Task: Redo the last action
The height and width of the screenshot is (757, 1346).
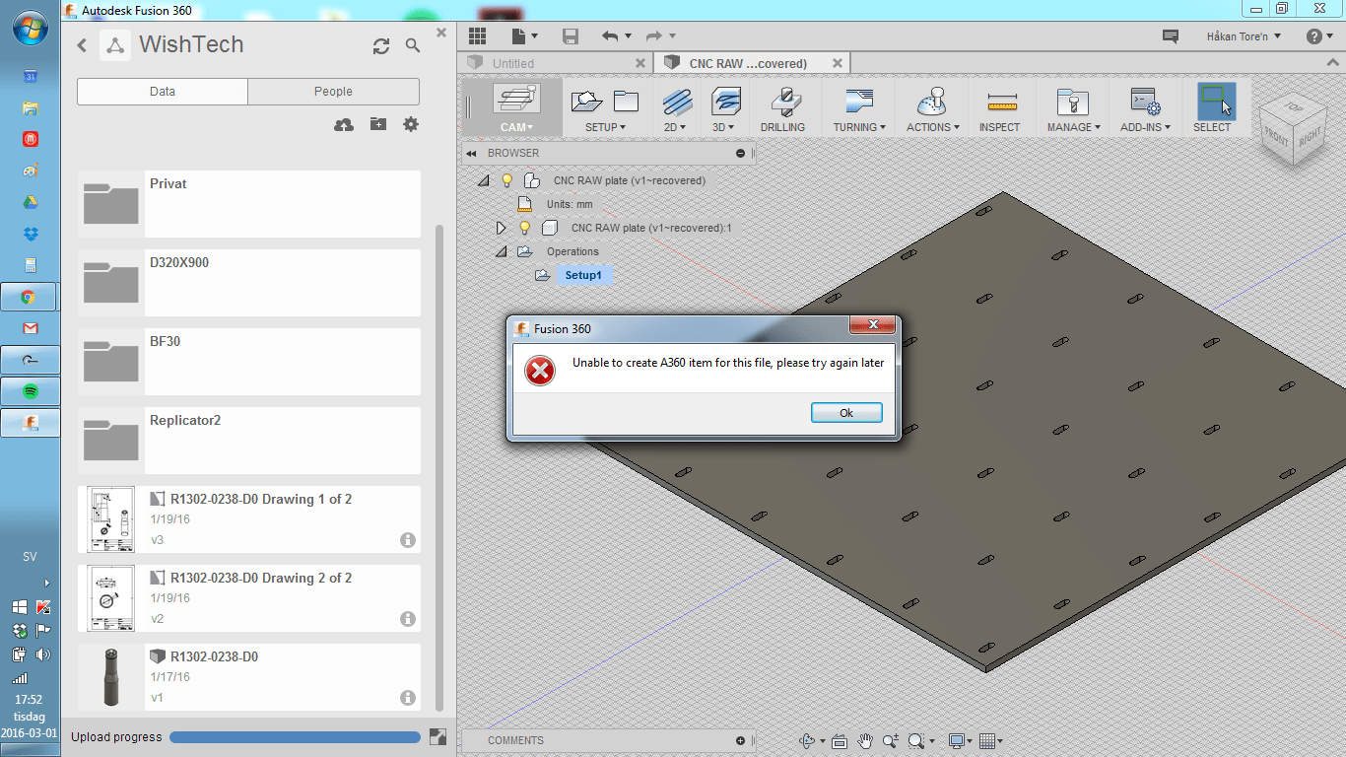Action: 653,36
